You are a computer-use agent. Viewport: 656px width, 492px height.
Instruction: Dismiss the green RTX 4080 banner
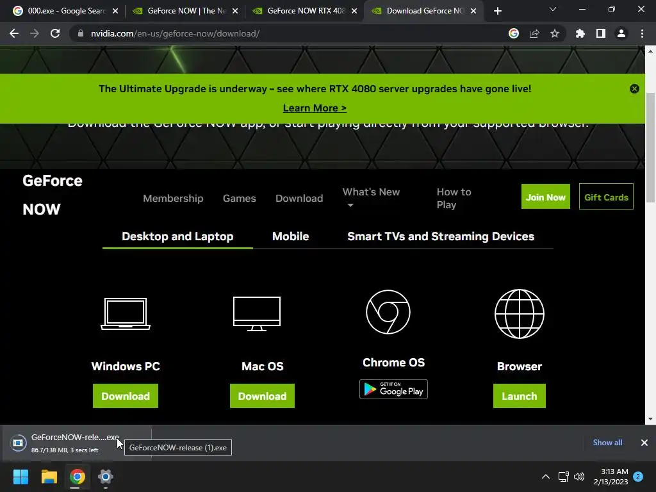coord(634,88)
